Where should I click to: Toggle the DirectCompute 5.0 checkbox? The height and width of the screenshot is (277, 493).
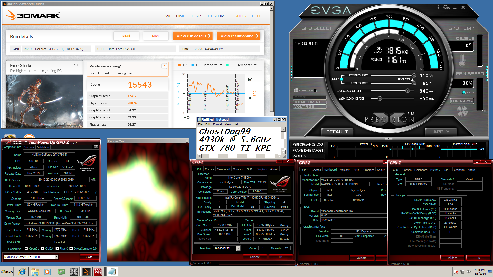(x=71, y=249)
